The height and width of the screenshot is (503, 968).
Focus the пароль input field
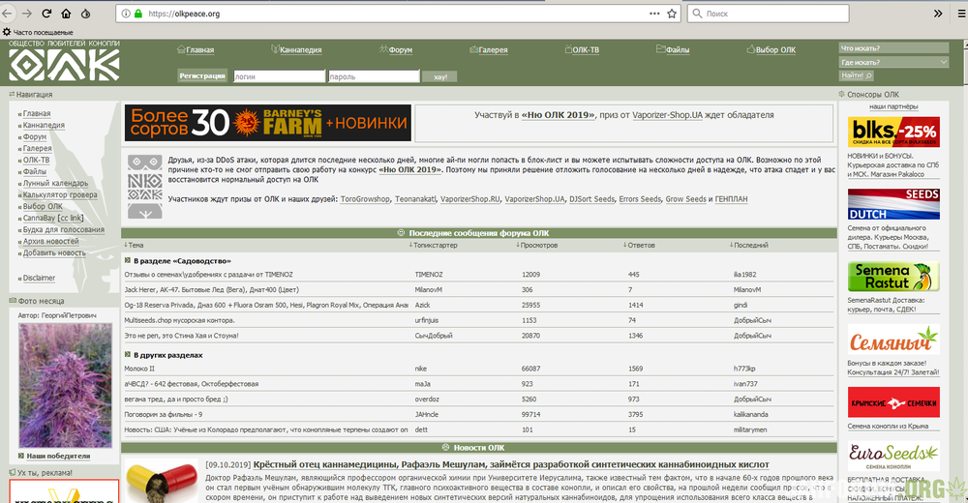pos(374,76)
